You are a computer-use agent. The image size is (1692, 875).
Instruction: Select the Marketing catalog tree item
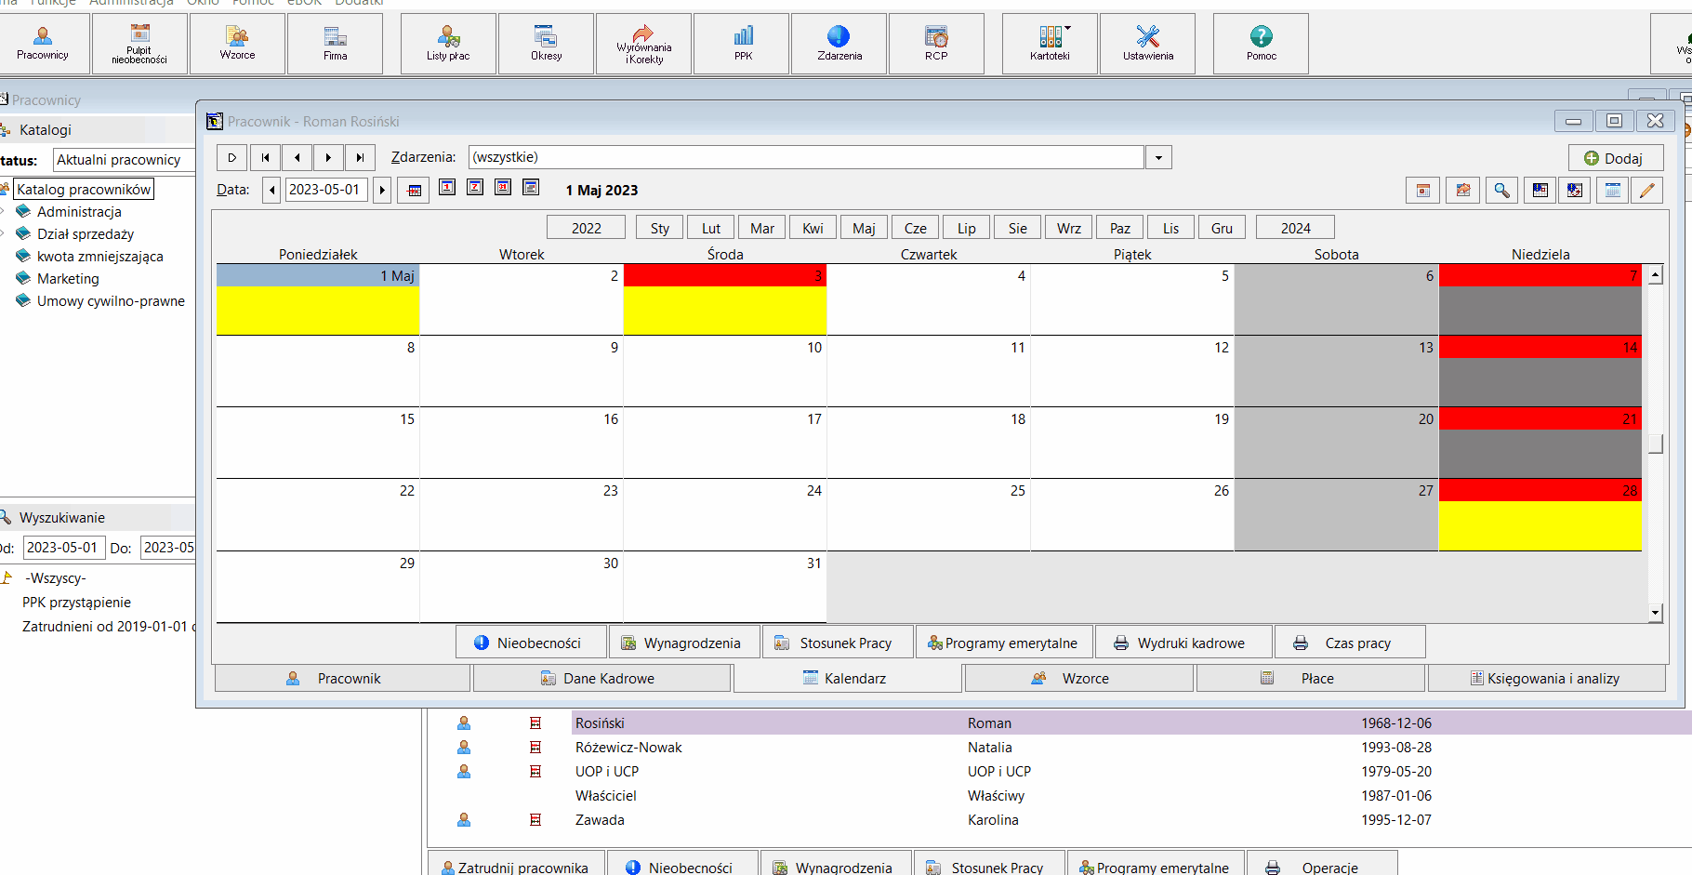coord(68,279)
